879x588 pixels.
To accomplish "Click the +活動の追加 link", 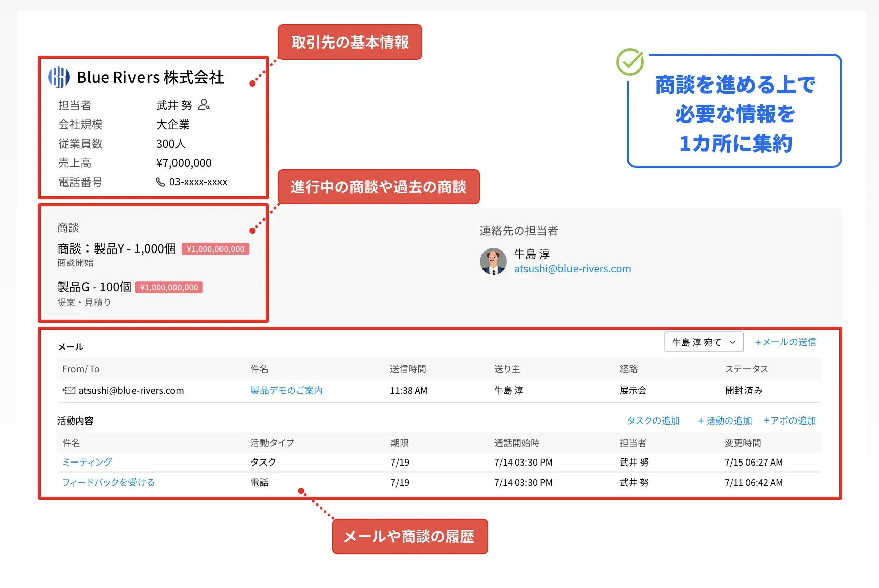I will point(725,421).
